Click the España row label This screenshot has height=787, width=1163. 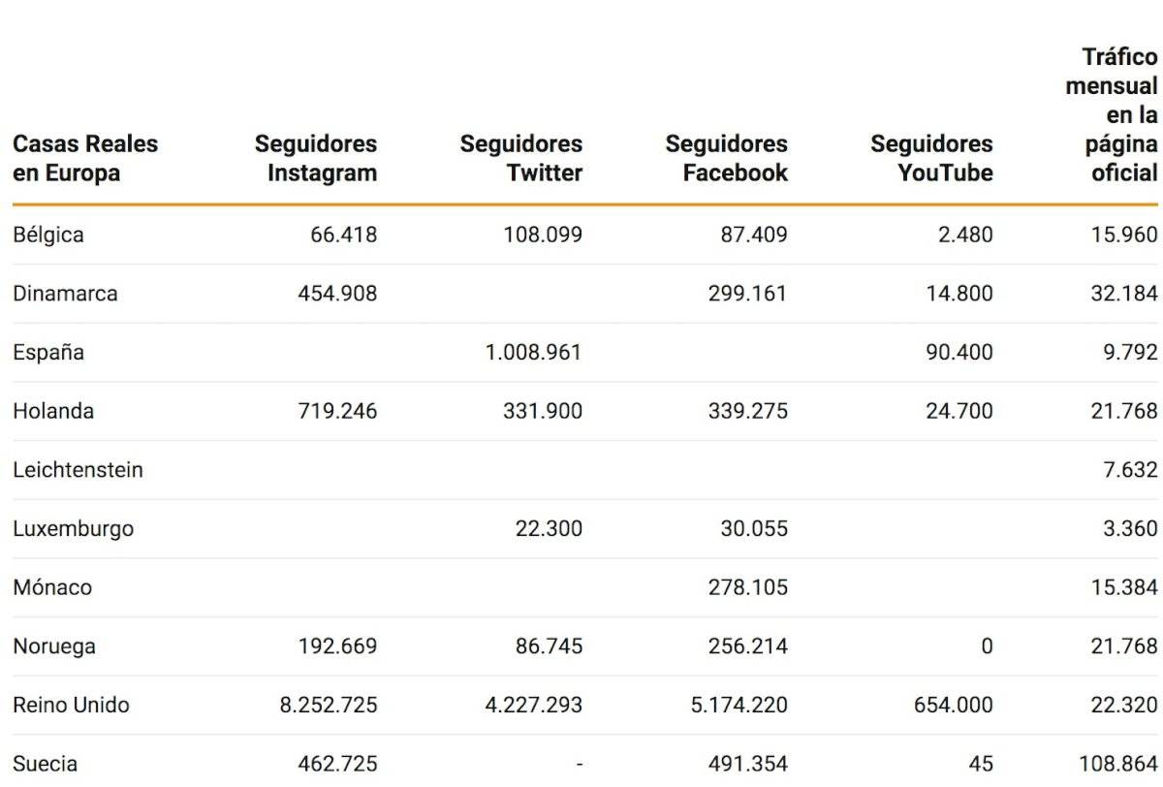[x=48, y=353]
